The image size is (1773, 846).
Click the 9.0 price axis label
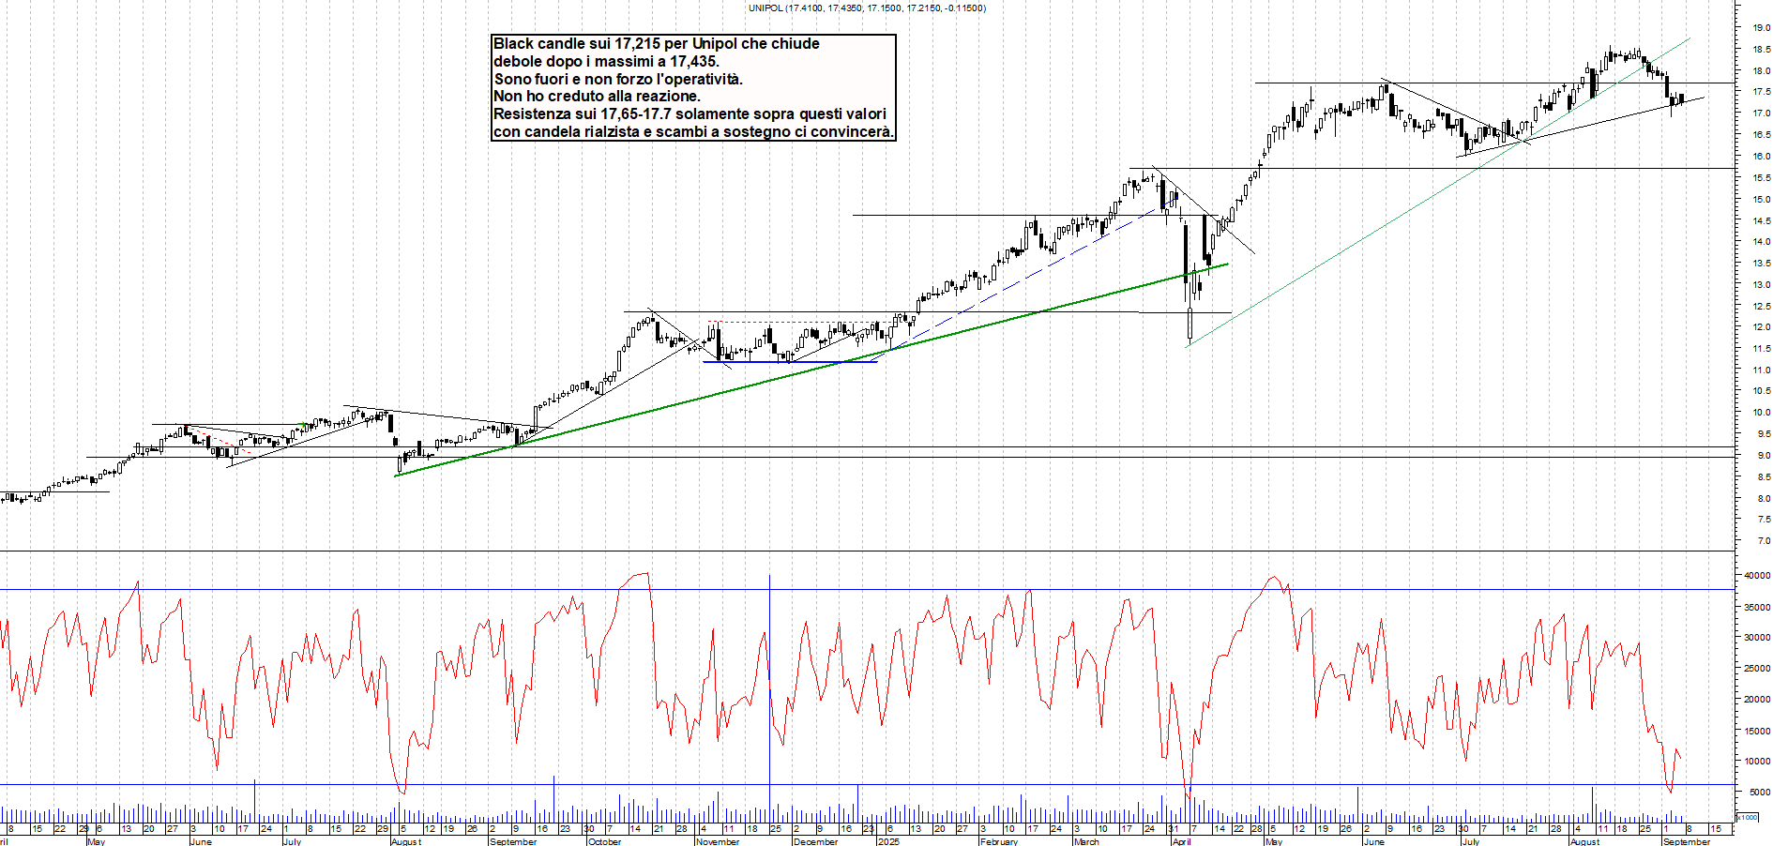[1763, 456]
